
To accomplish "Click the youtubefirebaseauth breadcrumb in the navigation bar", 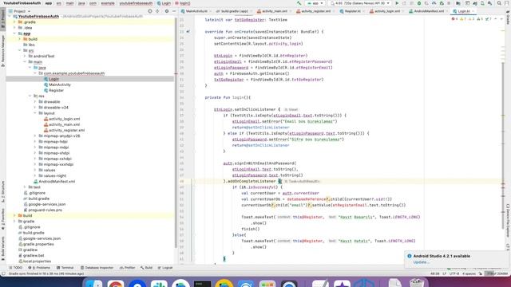I will 136,3.
